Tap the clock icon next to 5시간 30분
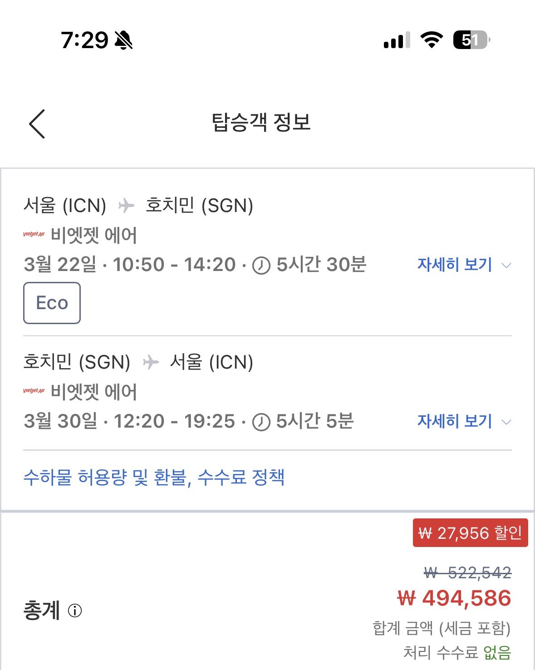This screenshot has height=670, width=535. coord(261,266)
